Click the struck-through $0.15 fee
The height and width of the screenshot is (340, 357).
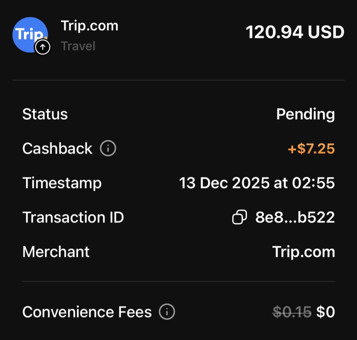292,312
